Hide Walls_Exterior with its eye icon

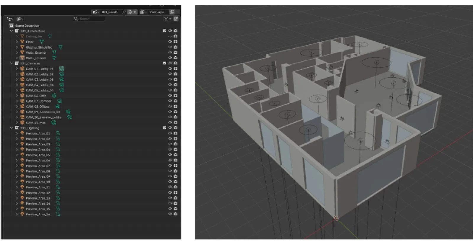click(x=170, y=53)
